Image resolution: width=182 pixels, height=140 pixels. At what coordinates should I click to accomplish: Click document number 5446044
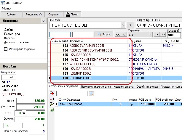point(168,46)
